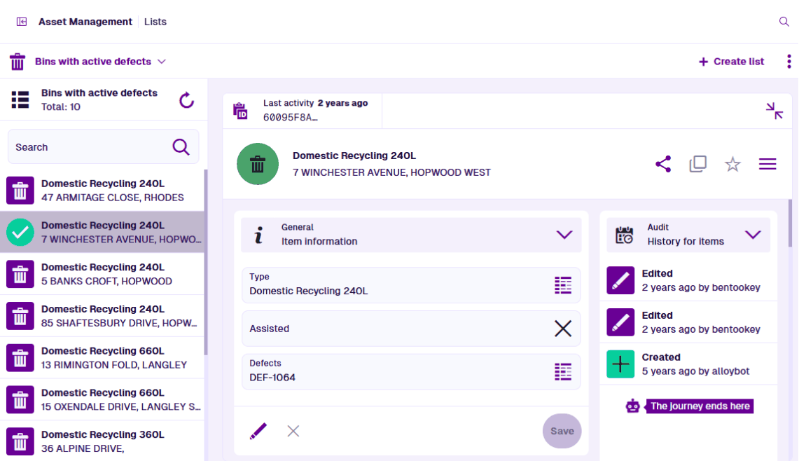799x461 pixels.
Task: Copy the asset using the duplicate icon
Action: coord(697,164)
